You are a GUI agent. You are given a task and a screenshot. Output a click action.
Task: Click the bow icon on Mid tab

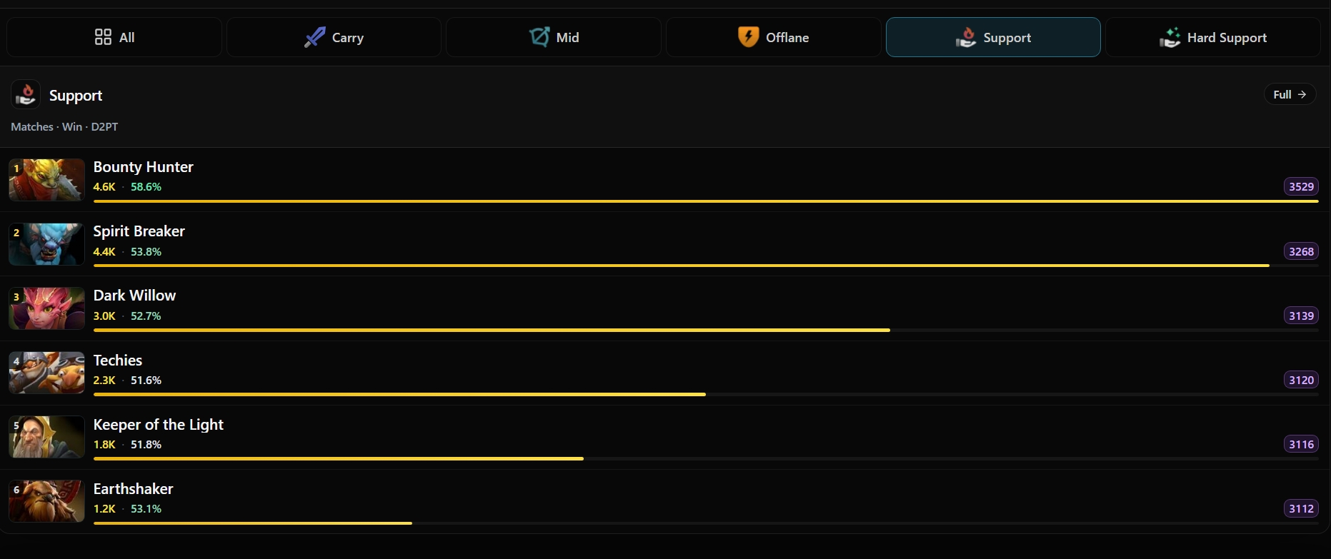click(x=539, y=37)
